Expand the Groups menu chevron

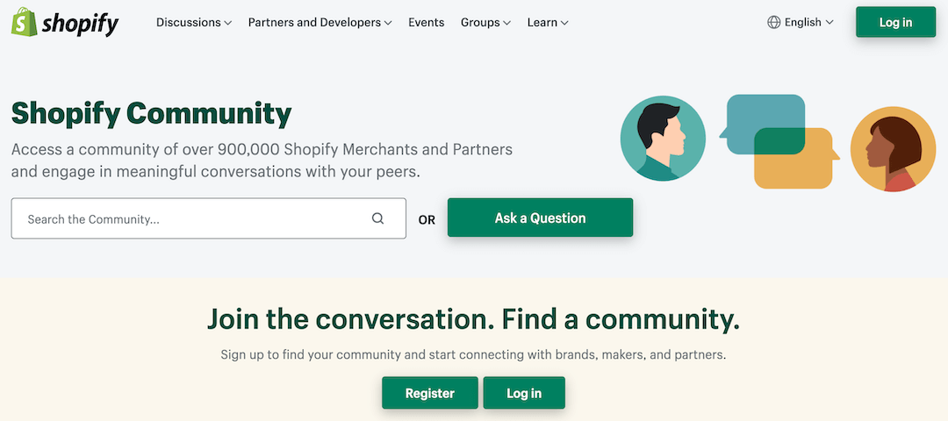tap(506, 23)
